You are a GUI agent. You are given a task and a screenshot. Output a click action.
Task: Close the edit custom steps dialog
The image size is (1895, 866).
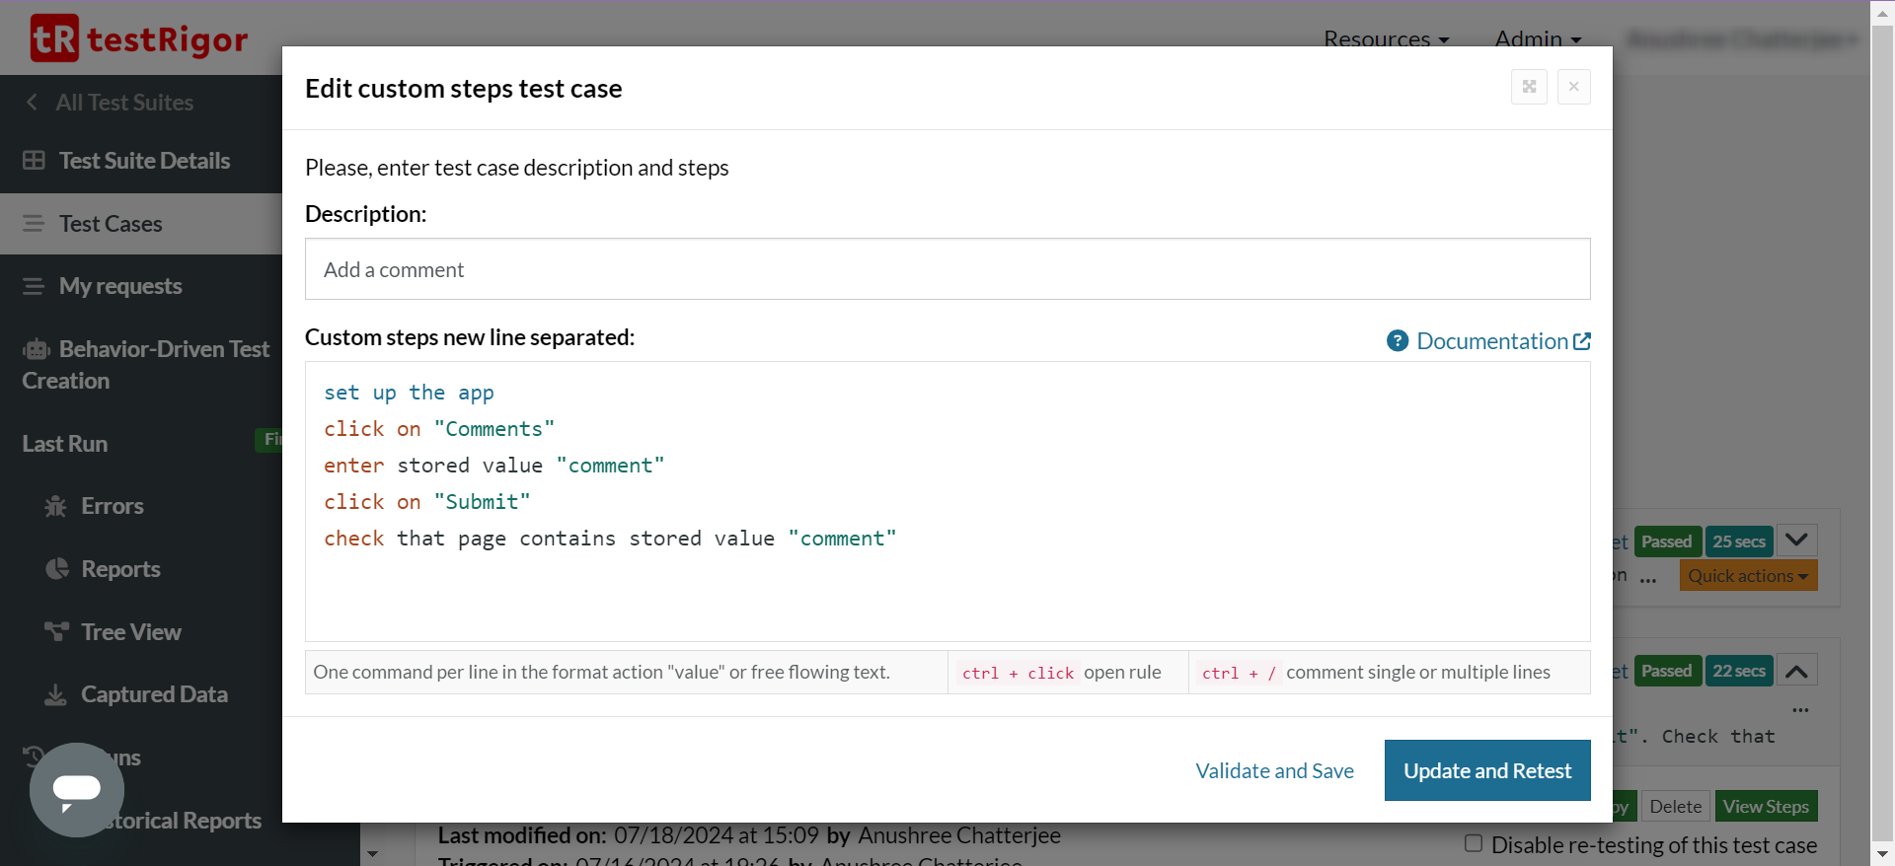click(x=1574, y=87)
